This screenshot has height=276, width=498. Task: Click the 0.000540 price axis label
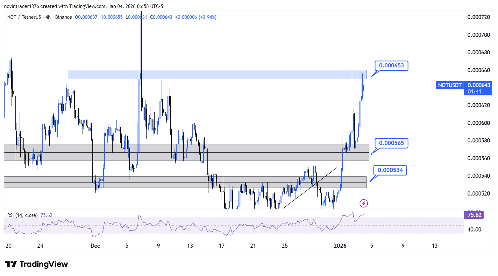tap(479, 176)
